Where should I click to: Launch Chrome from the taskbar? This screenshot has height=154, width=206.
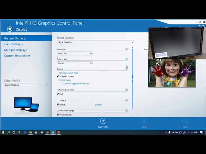(x=47, y=133)
